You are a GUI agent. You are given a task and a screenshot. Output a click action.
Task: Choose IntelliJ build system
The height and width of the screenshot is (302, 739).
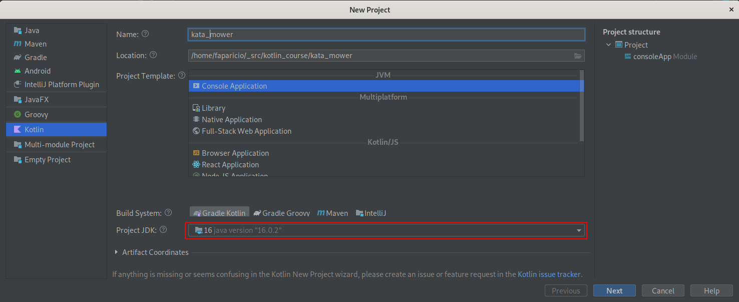(371, 213)
